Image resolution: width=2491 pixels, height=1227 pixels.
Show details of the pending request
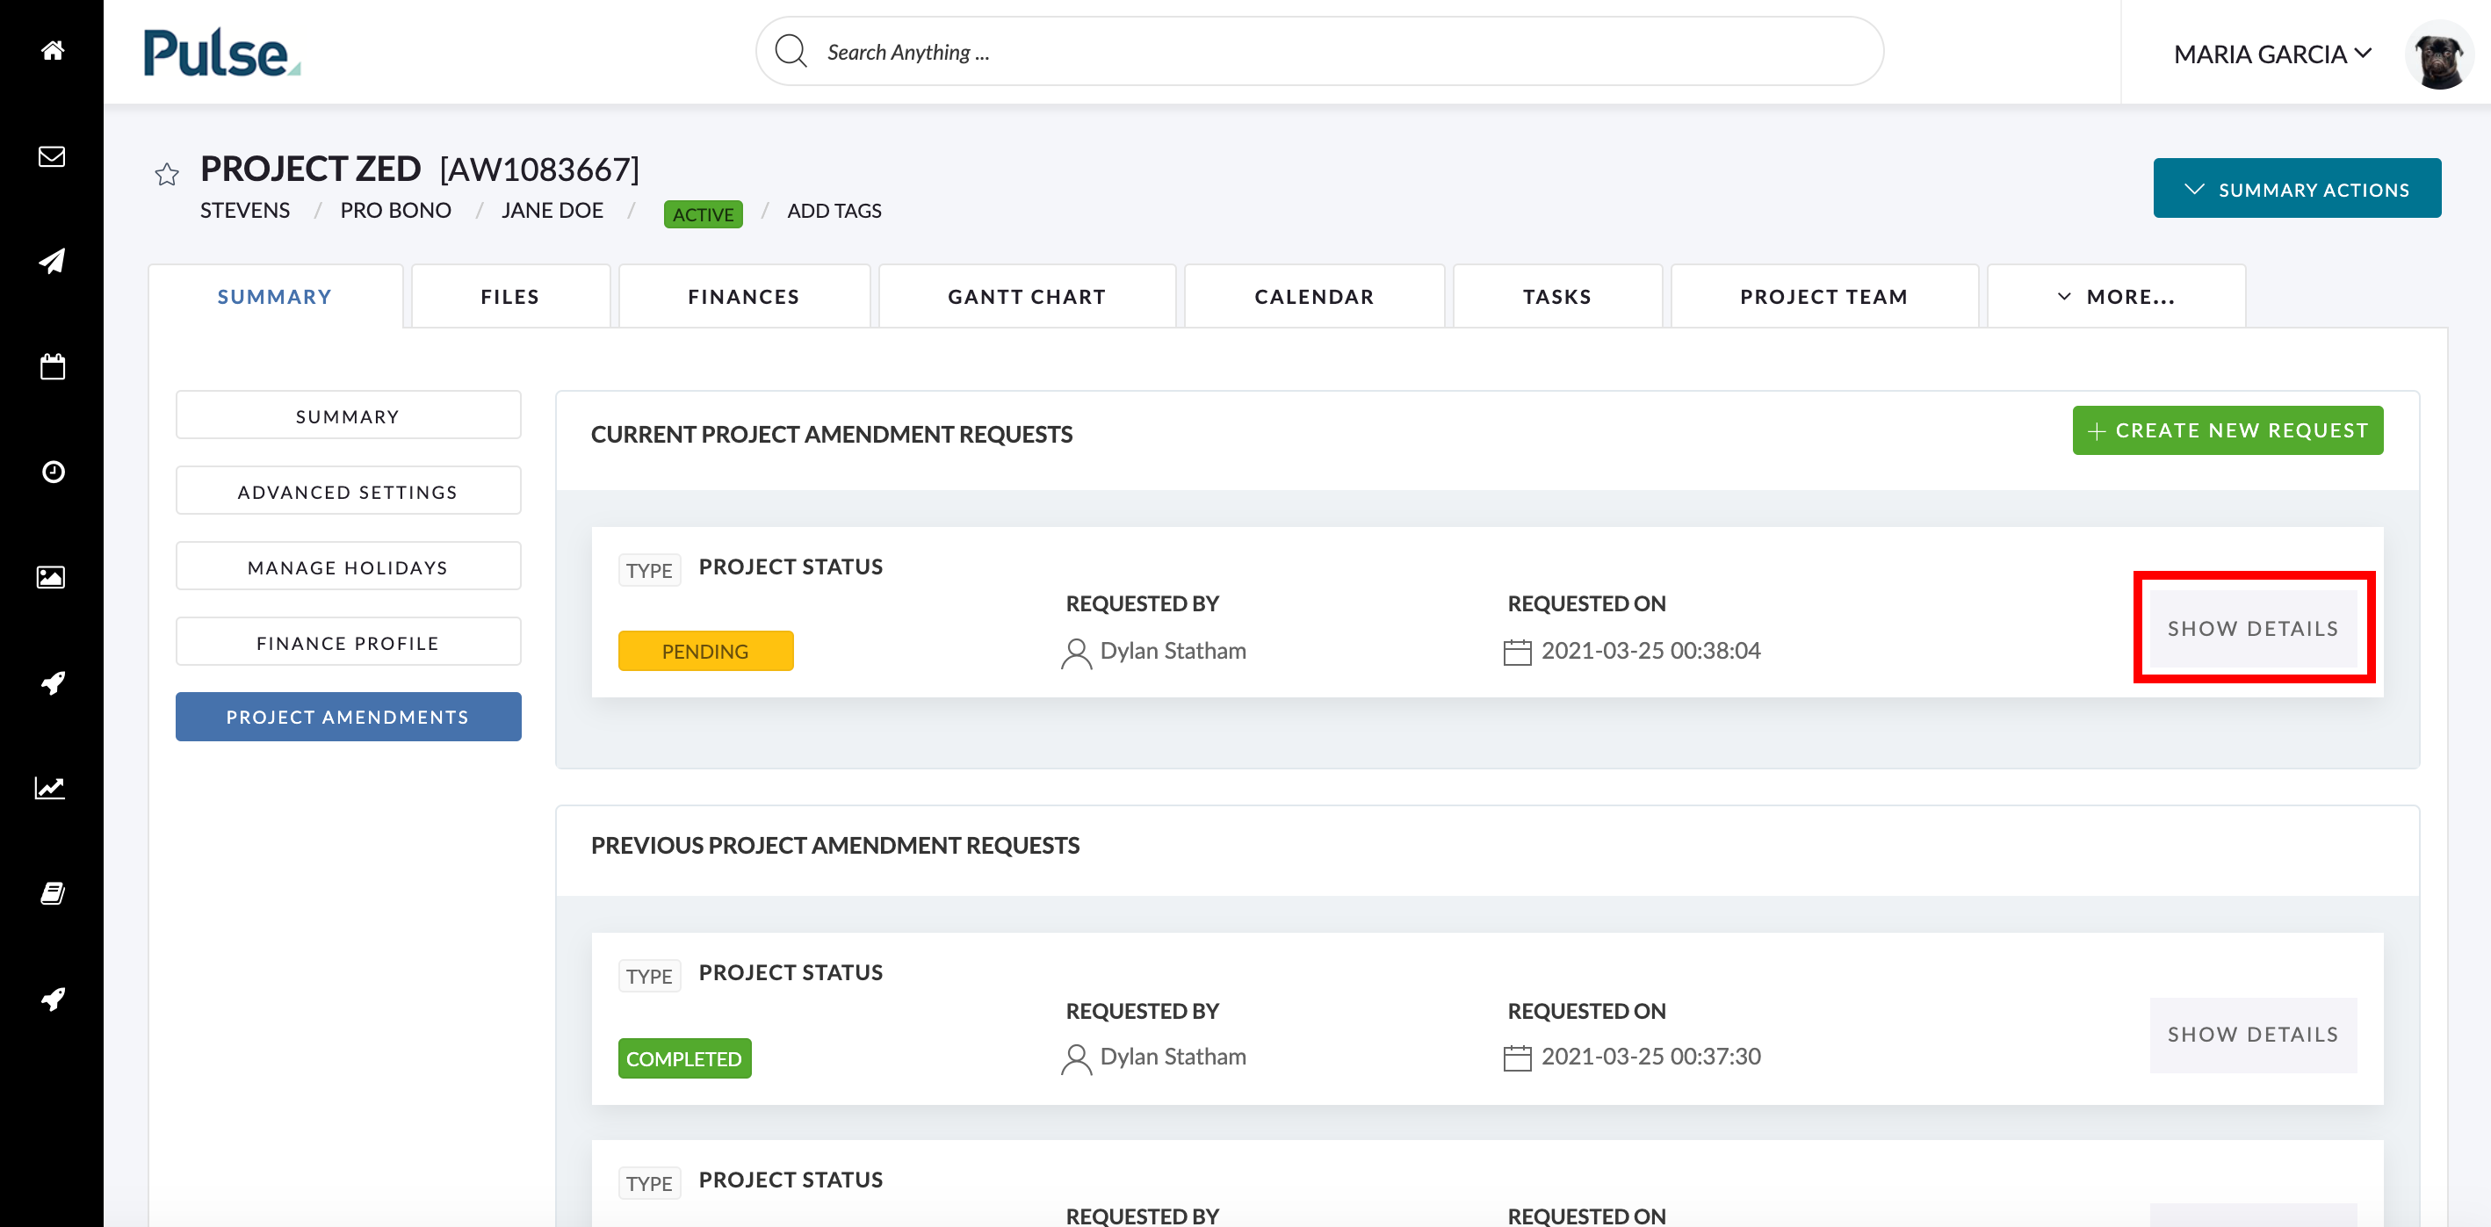2252,627
